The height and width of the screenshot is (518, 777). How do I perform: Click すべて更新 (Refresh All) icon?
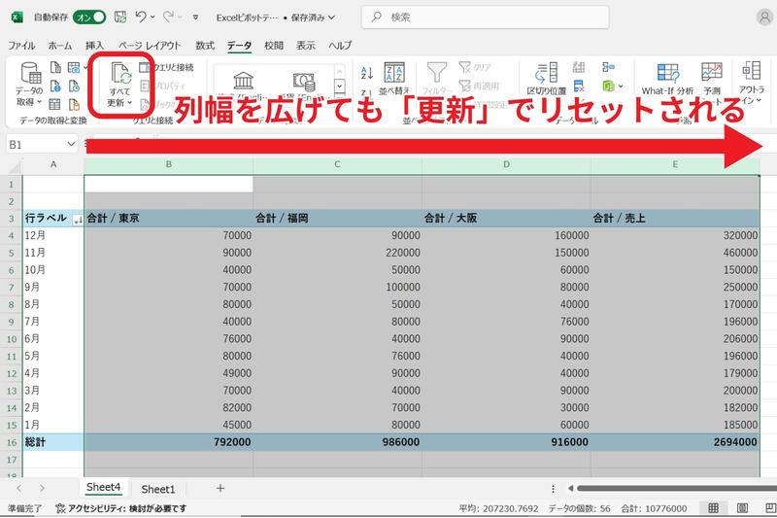point(120,75)
